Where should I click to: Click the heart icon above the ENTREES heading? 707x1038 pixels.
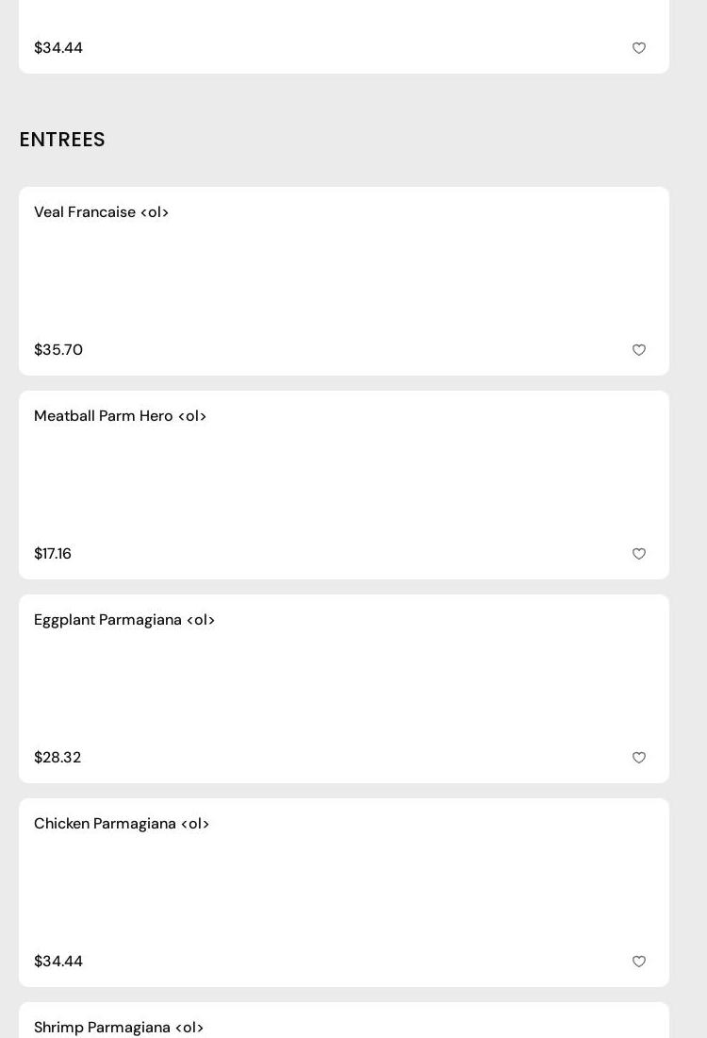coord(639,48)
